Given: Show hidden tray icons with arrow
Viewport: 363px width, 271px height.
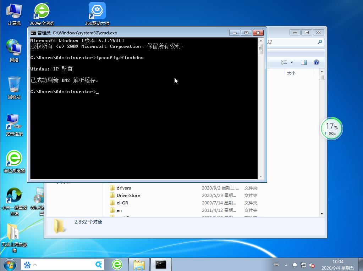Looking at the screenshot, I should click(286, 265).
